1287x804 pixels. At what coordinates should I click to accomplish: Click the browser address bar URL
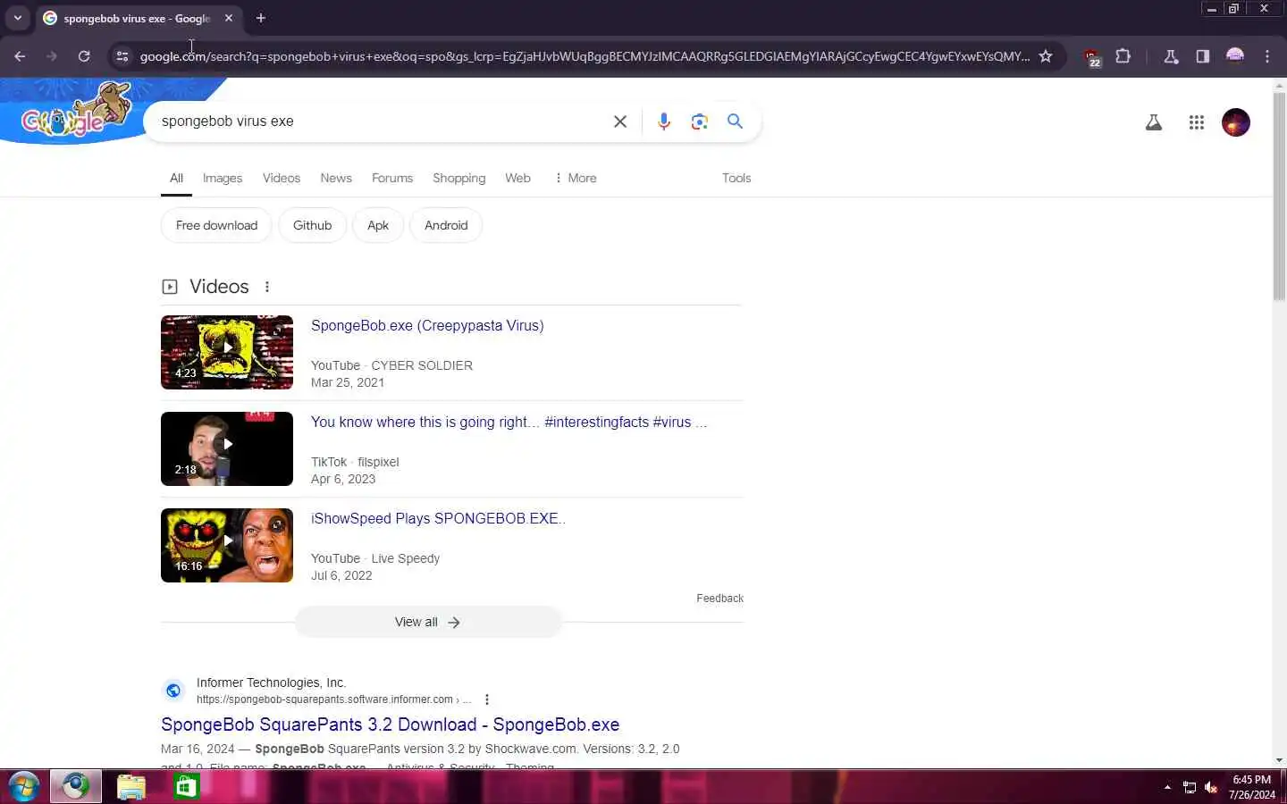[x=585, y=56]
